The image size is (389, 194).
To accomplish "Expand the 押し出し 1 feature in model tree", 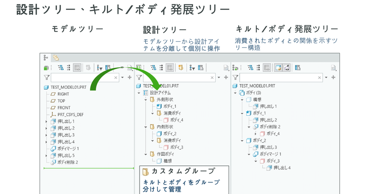I will [46, 122].
